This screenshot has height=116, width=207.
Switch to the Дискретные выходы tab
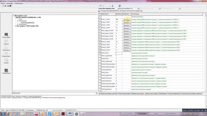click(x=151, y=93)
